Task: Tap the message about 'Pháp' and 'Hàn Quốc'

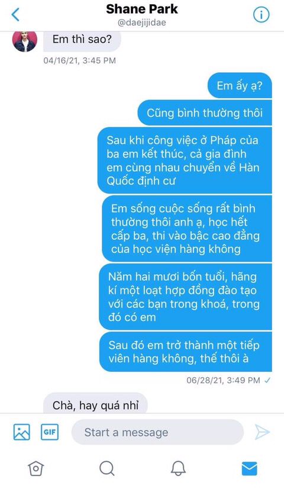Action: (185, 160)
